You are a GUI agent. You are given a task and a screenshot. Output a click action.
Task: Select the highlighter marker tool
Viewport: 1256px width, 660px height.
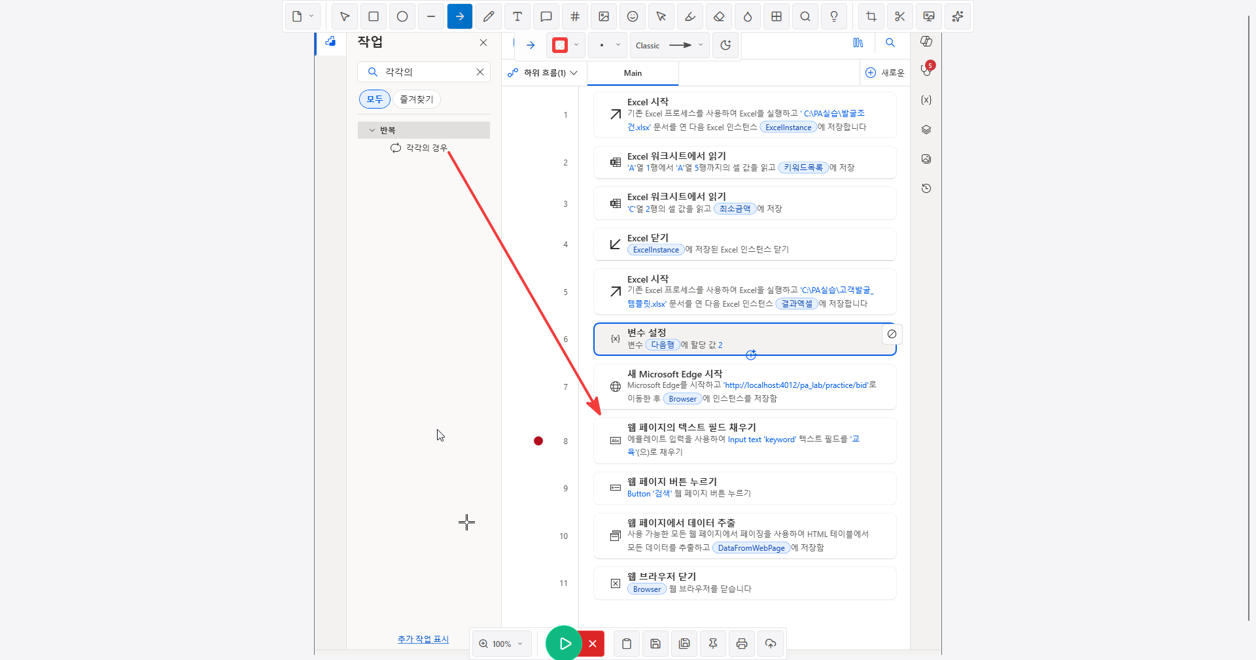click(690, 16)
